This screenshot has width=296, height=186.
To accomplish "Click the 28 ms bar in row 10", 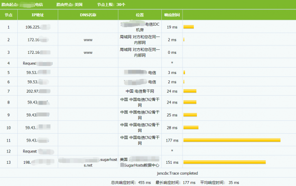I will (191, 128).
